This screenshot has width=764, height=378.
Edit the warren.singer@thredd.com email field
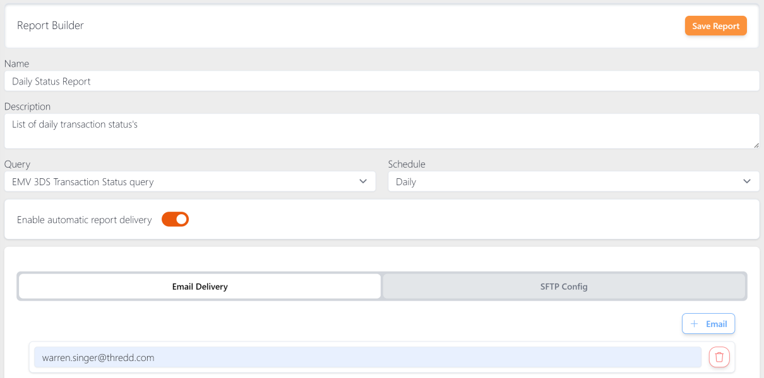[x=367, y=357]
